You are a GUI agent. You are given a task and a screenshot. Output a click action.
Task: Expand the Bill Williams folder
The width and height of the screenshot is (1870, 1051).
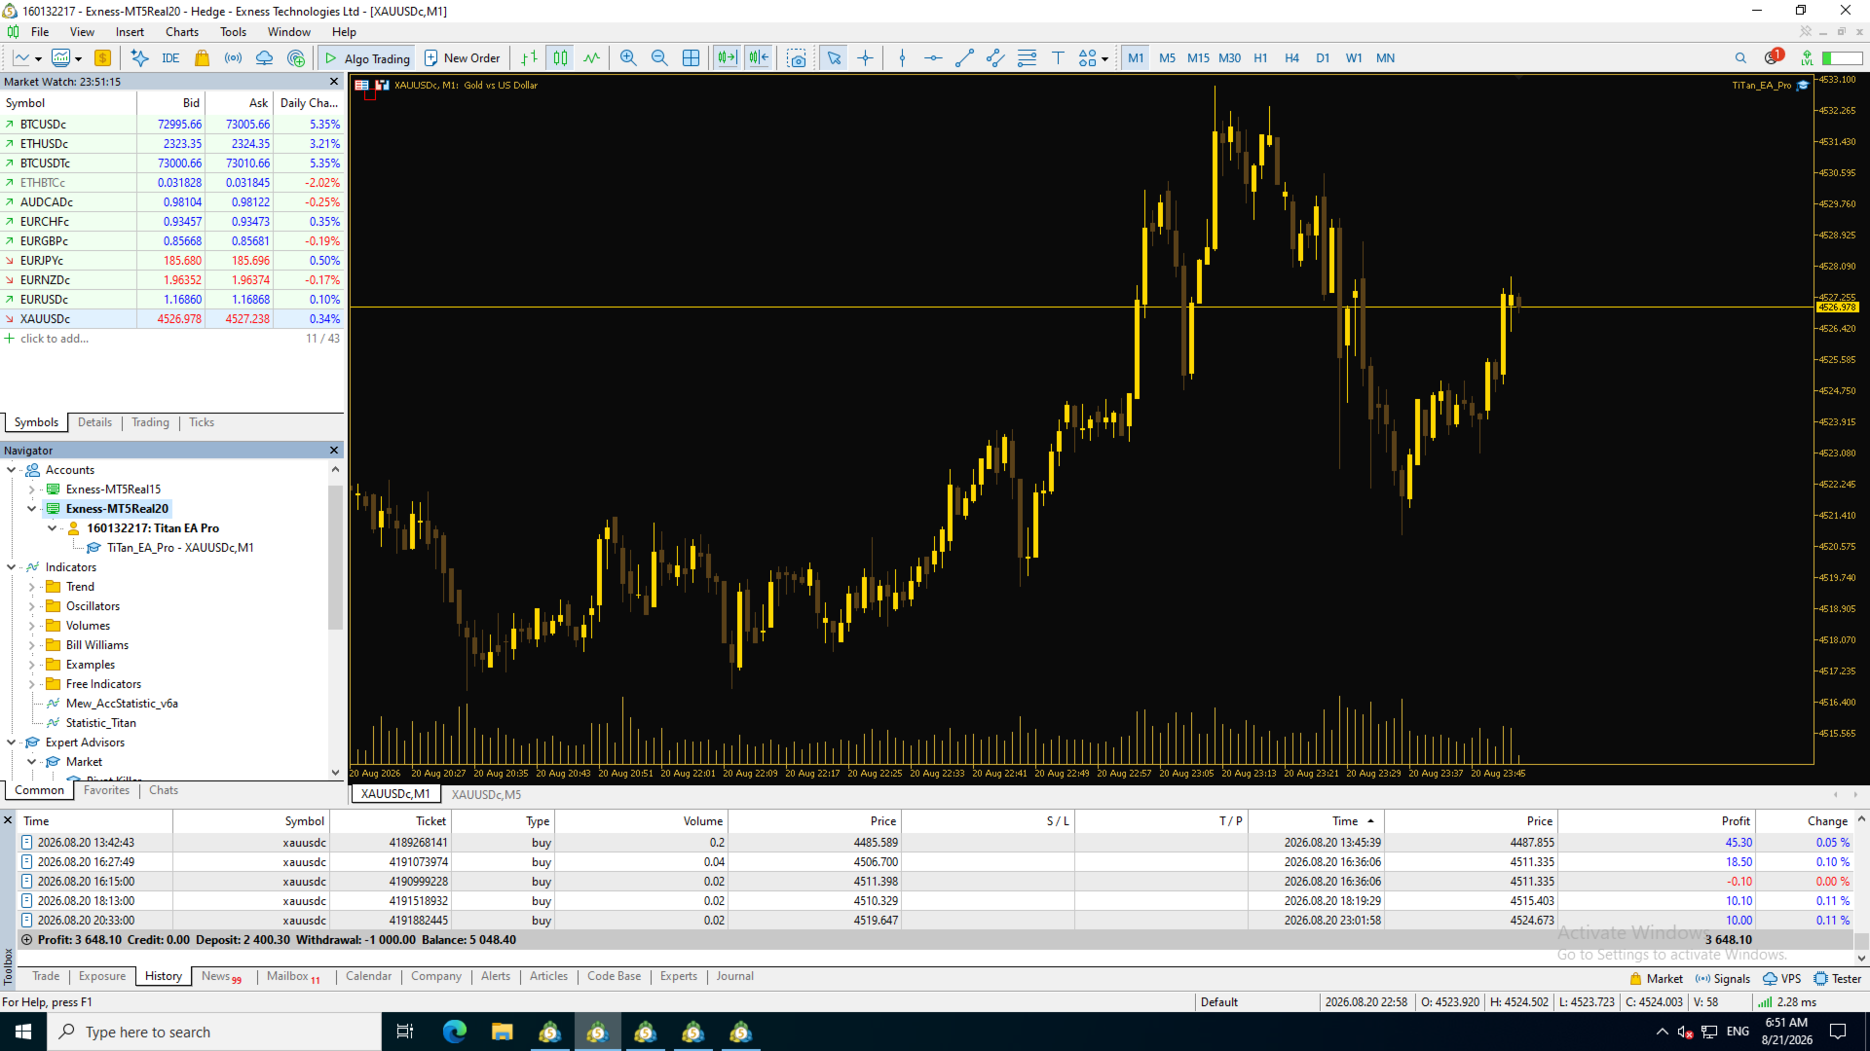[x=32, y=645]
